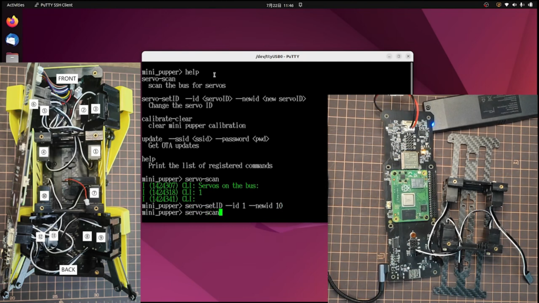
Task: Open Firefox from the dock
Action: click(x=12, y=22)
